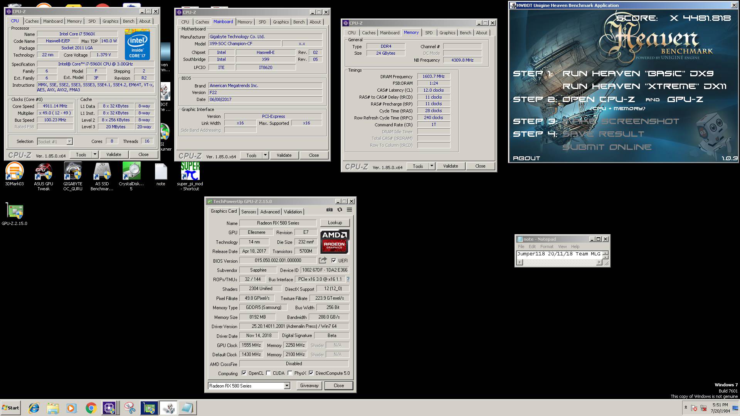Screen dimensions: 740x416
Task: Click the Close button in GPU-Z
Action: [x=339, y=386]
